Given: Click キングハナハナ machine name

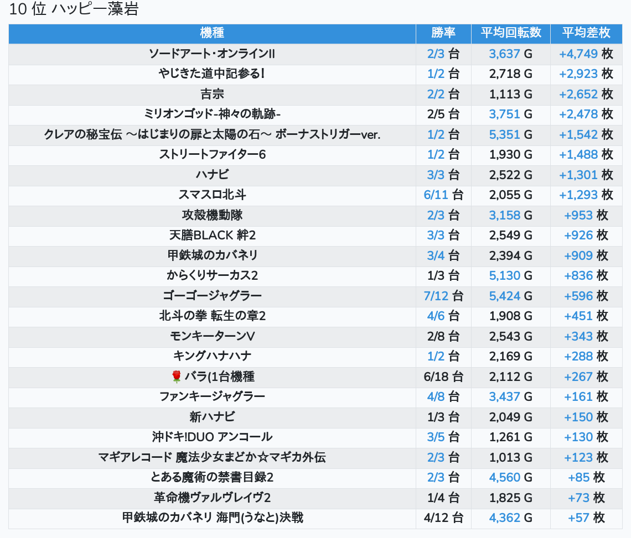Looking at the screenshot, I should (x=212, y=356).
